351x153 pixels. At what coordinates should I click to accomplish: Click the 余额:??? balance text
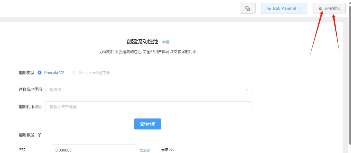click(168, 150)
